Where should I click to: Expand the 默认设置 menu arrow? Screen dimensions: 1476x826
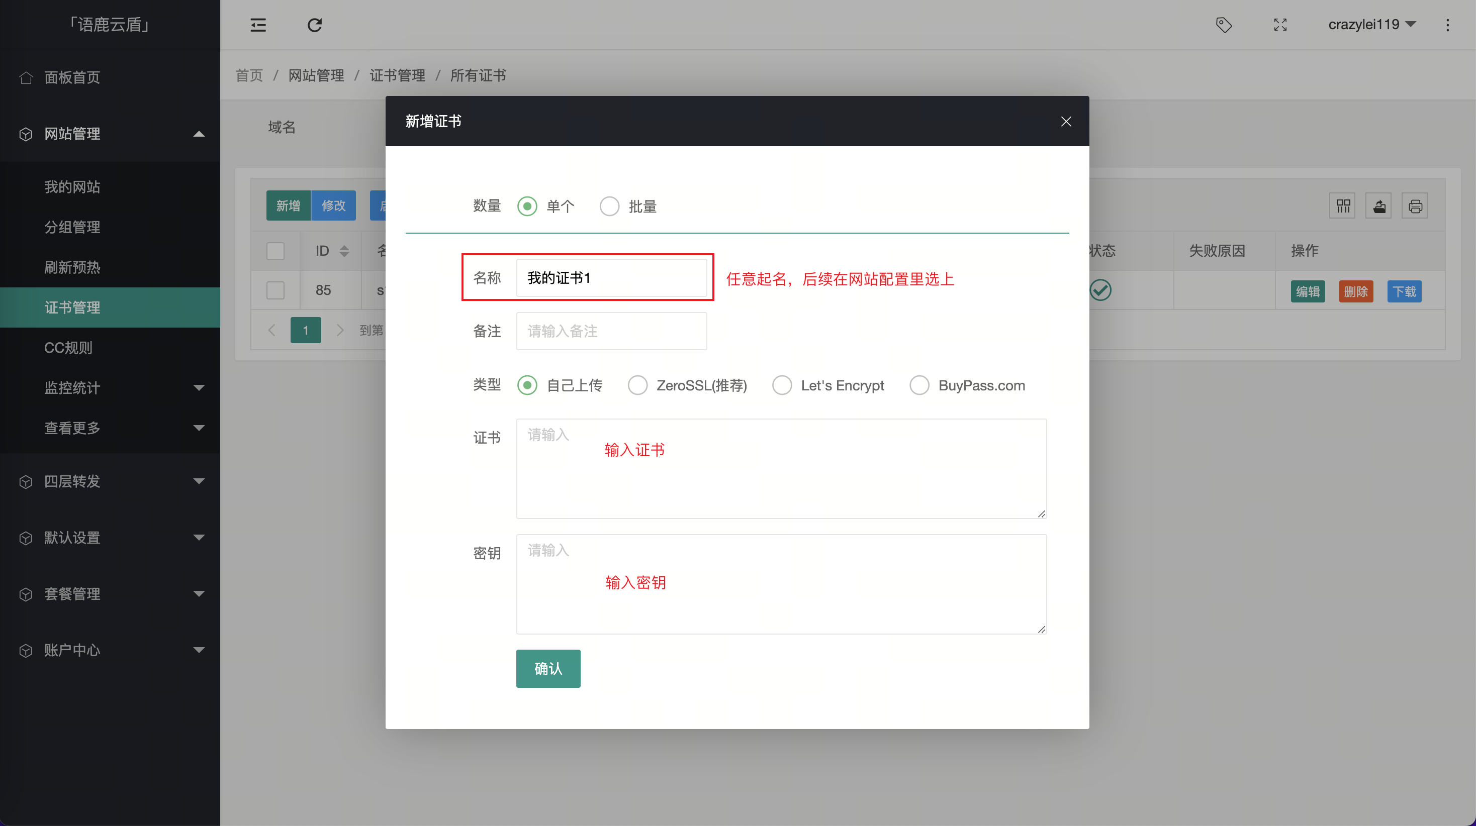tap(199, 537)
